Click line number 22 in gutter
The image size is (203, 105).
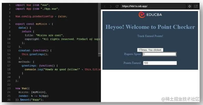pyautogui.click(x=9, y=85)
